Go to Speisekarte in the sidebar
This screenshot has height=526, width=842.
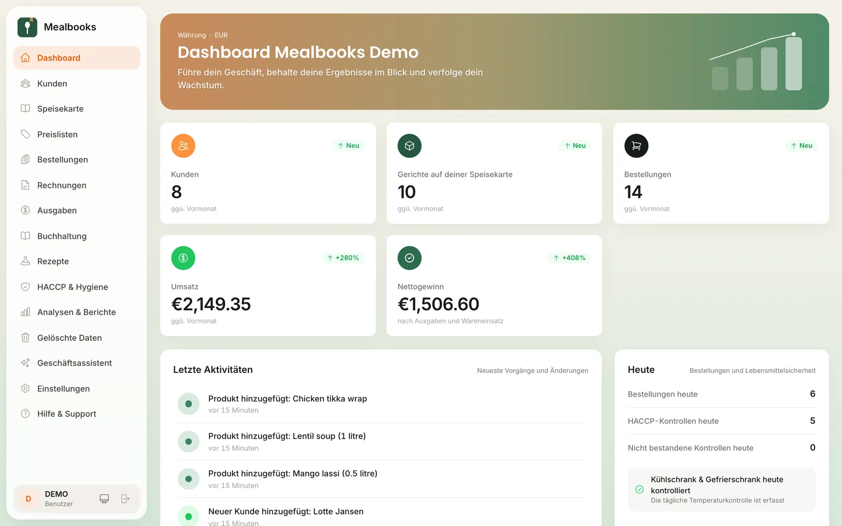(x=77, y=109)
